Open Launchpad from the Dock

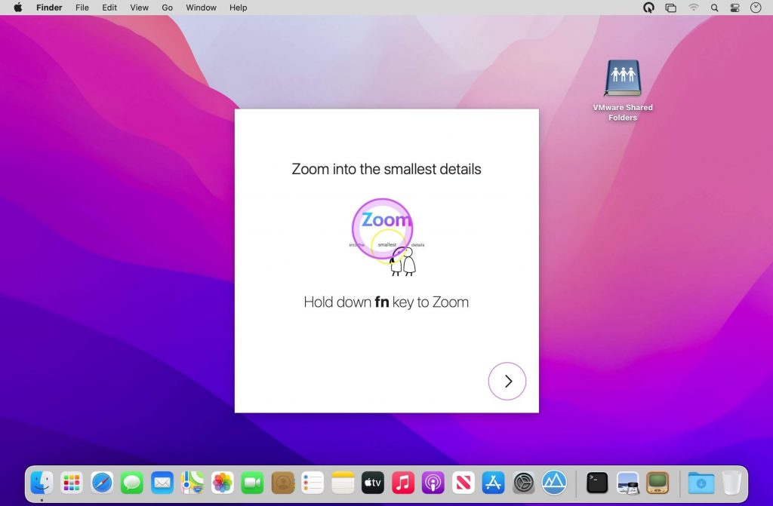(x=72, y=483)
